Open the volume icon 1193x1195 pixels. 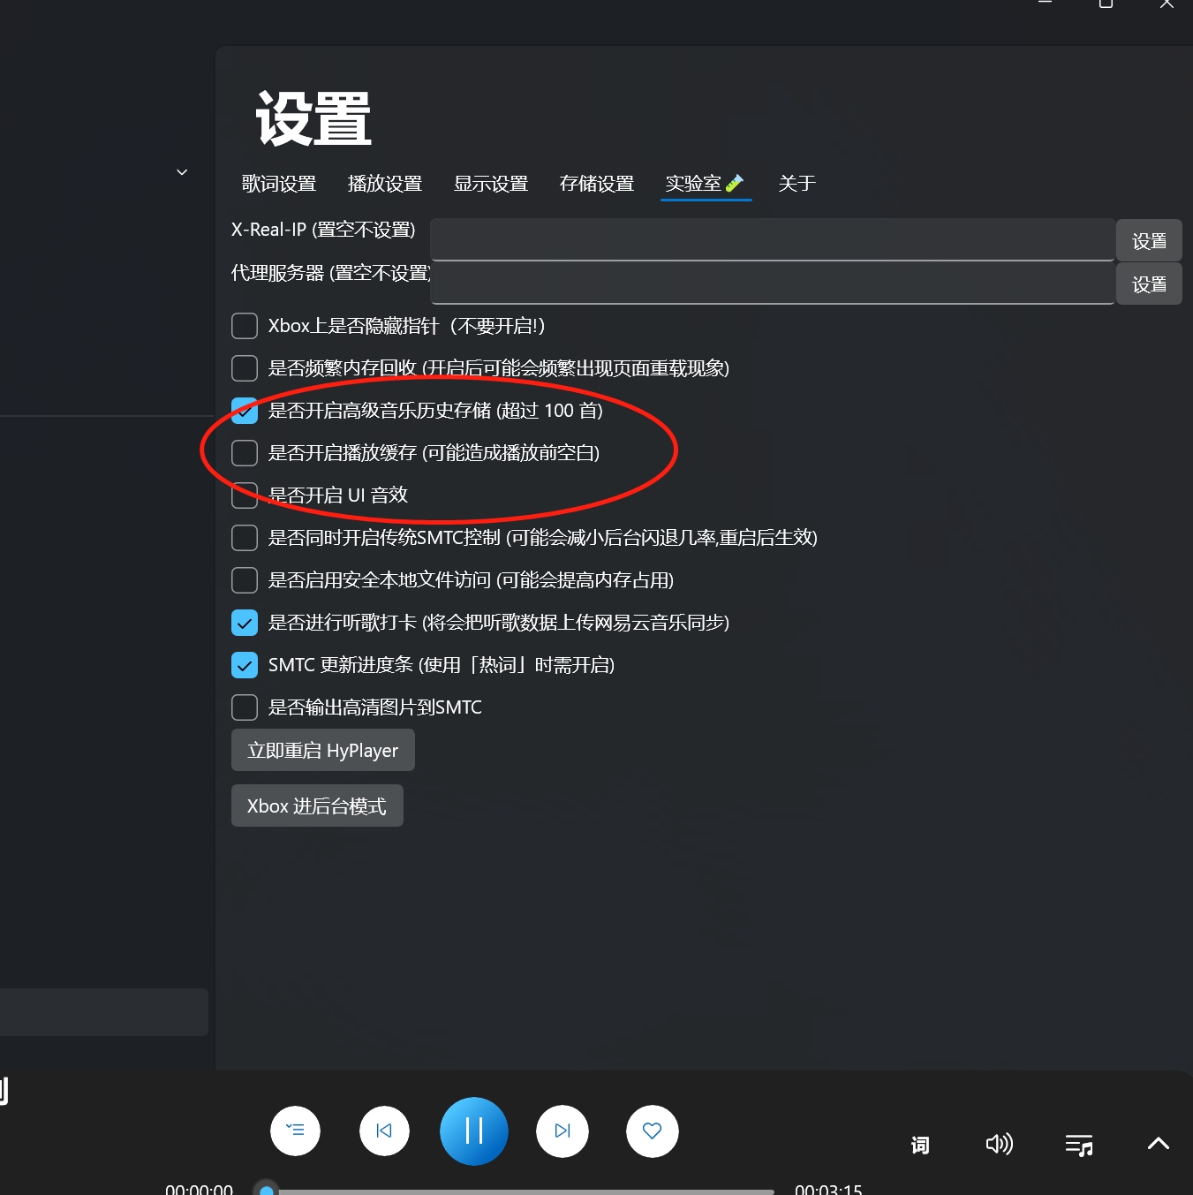tap(999, 1144)
